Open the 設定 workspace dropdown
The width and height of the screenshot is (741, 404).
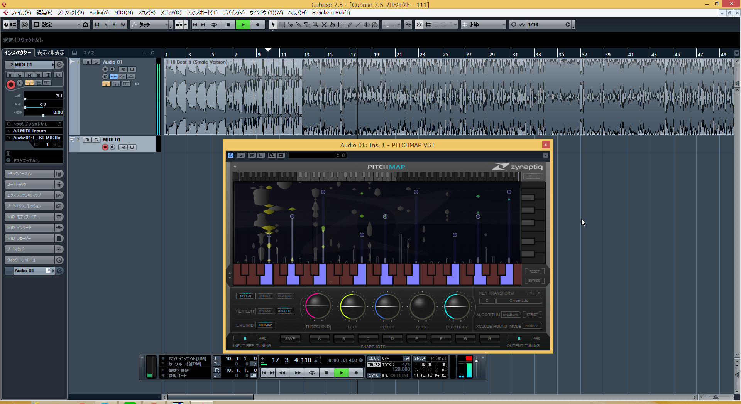(x=61, y=25)
